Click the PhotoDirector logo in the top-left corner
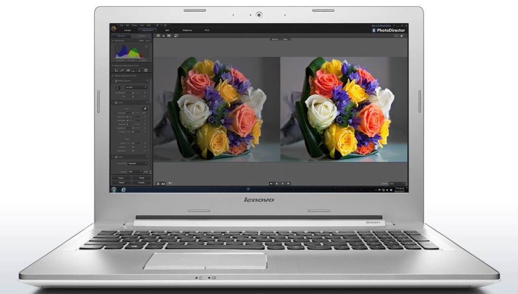Screen dimensions: 518x294 (114, 28)
